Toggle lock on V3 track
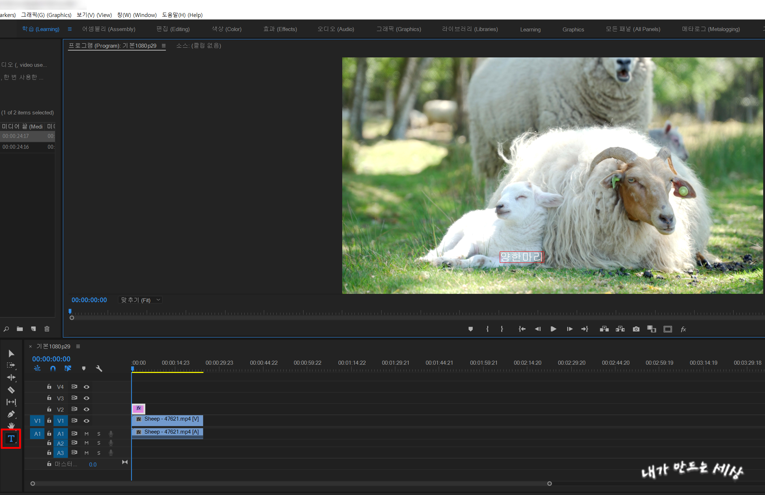The height and width of the screenshot is (495, 765). click(x=49, y=398)
